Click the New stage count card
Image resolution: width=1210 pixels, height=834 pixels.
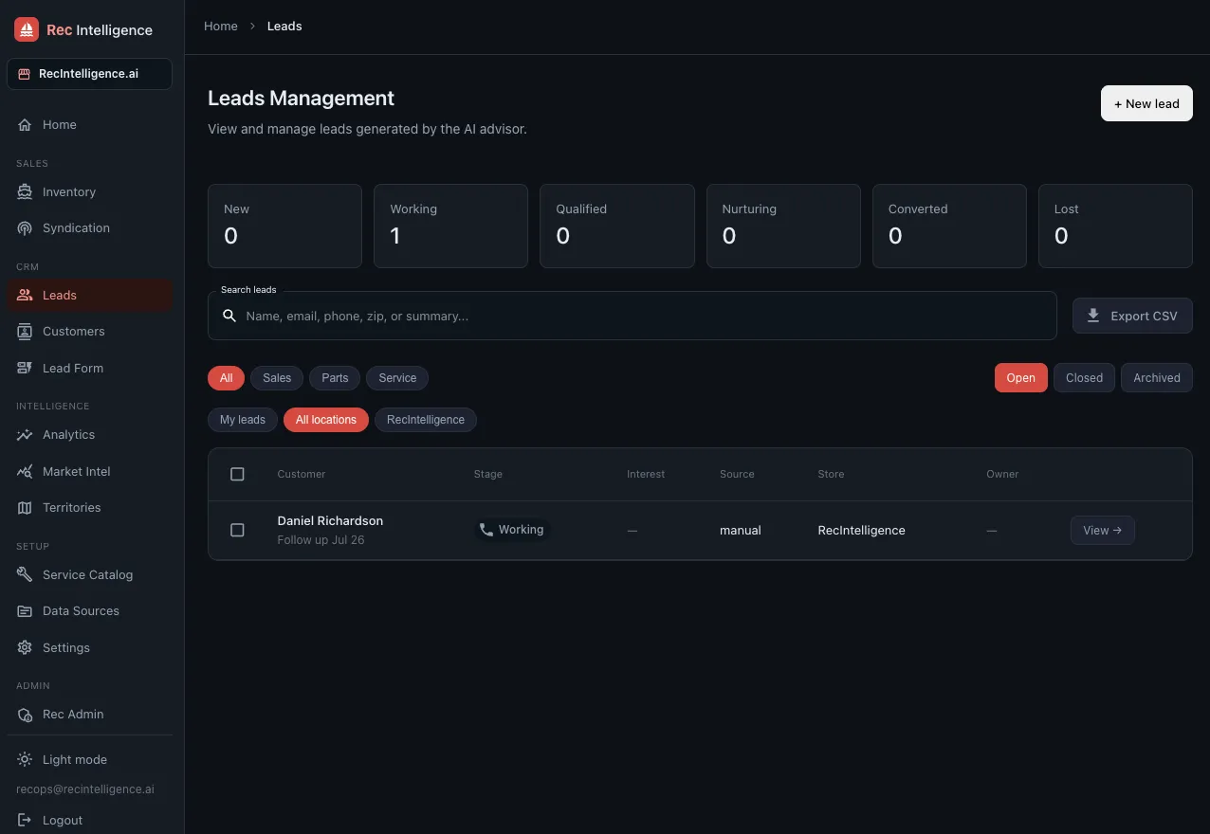(x=284, y=226)
